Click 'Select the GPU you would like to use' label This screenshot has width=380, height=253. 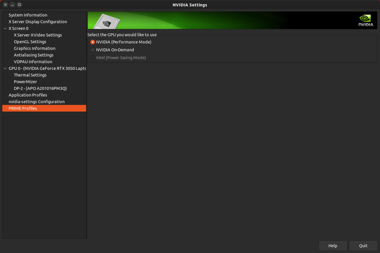pyautogui.click(x=122, y=35)
